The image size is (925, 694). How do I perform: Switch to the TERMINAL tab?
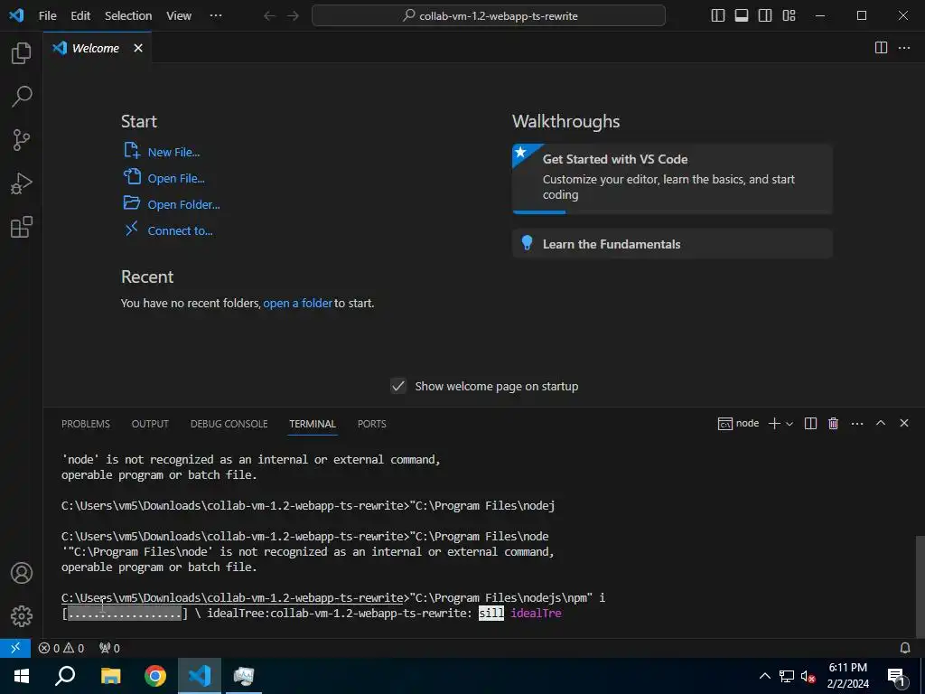(x=312, y=424)
